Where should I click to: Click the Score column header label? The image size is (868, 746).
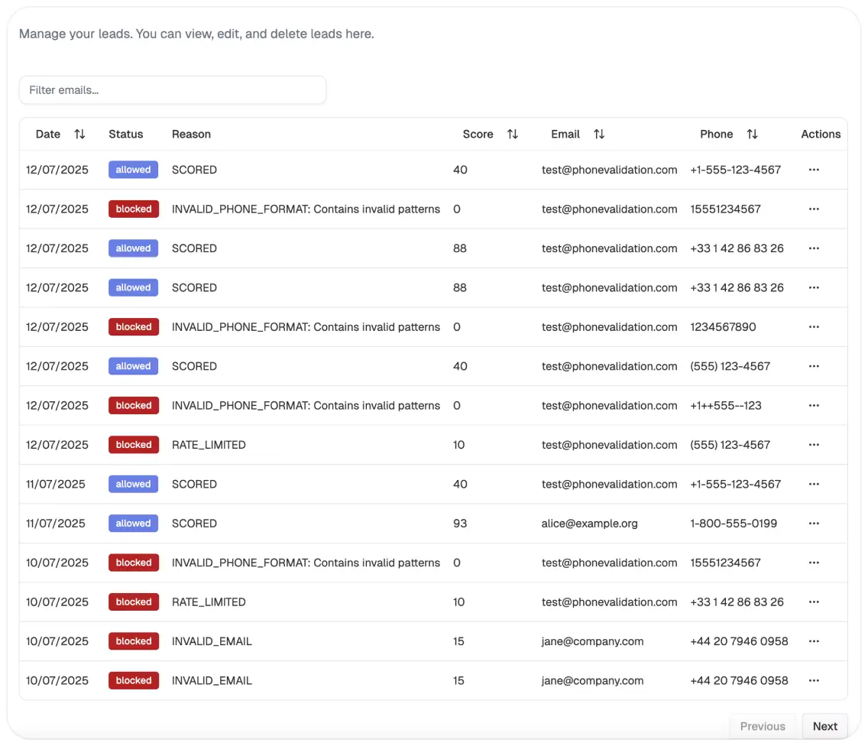pos(478,134)
